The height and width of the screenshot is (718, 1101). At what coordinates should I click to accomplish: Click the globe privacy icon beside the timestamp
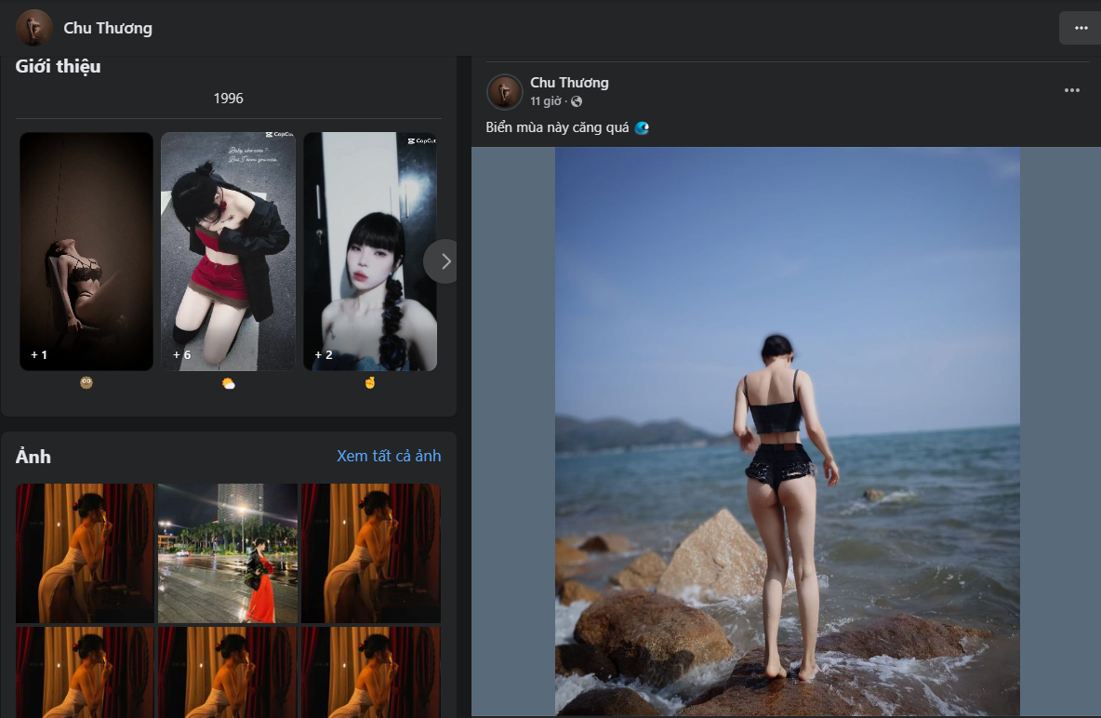click(577, 101)
